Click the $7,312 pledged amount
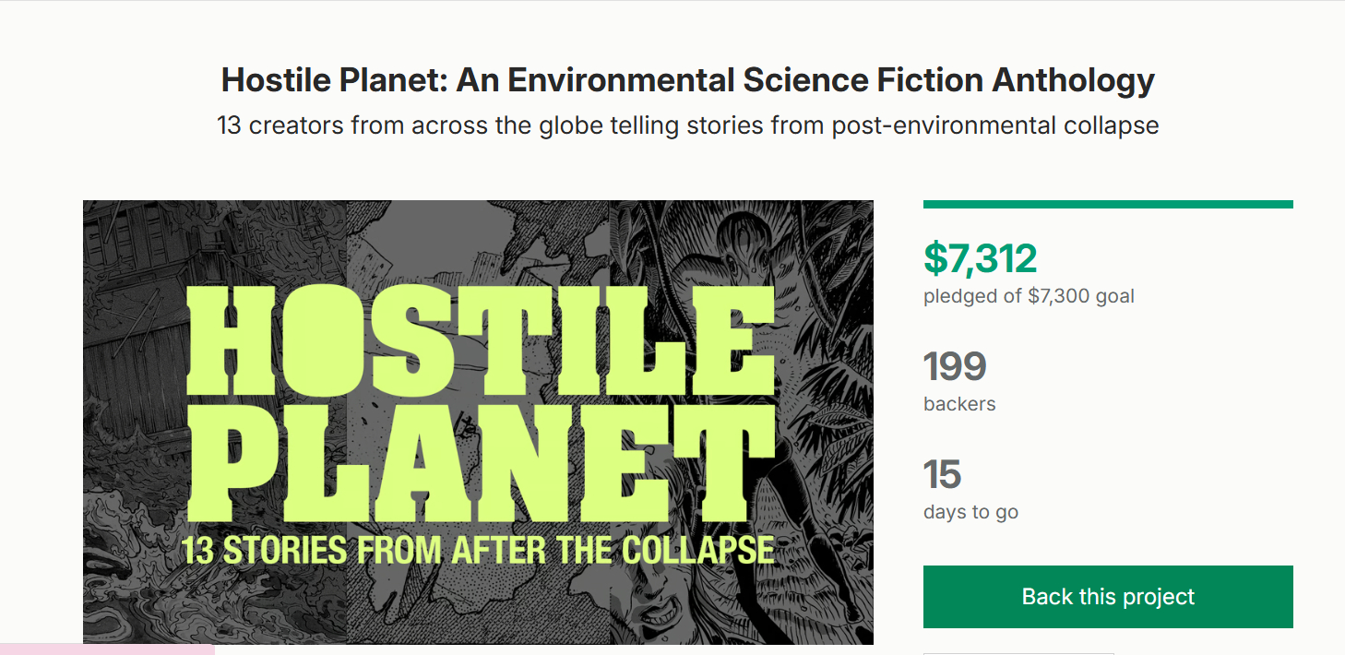Viewport: 1345px width, 655px height. pos(981,258)
